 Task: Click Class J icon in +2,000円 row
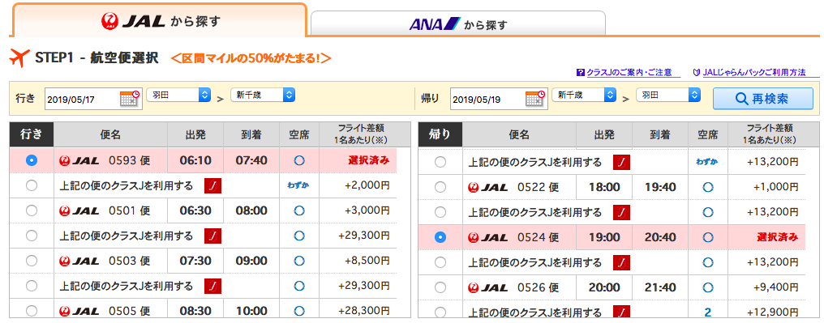[x=212, y=185]
